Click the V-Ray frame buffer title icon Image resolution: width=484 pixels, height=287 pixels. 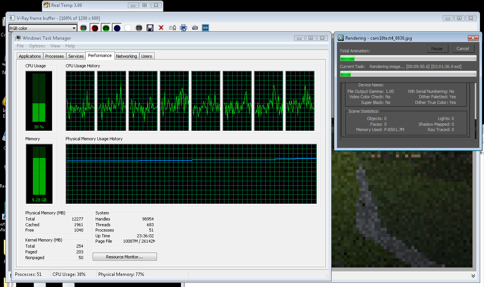[11, 18]
